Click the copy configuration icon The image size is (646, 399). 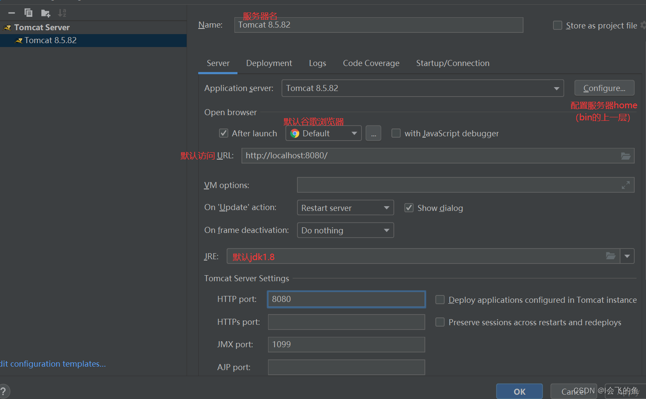(28, 13)
